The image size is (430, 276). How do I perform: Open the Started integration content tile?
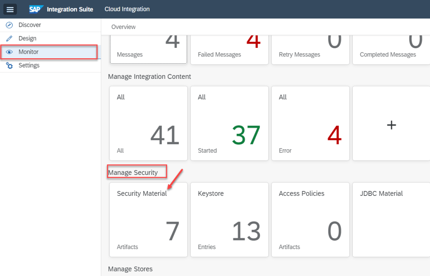(229, 123)
